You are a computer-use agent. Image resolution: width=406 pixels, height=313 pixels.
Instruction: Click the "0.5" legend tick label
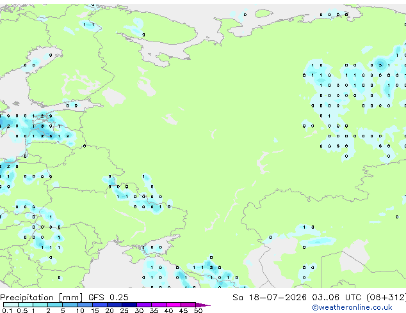(x=22, y=310)
